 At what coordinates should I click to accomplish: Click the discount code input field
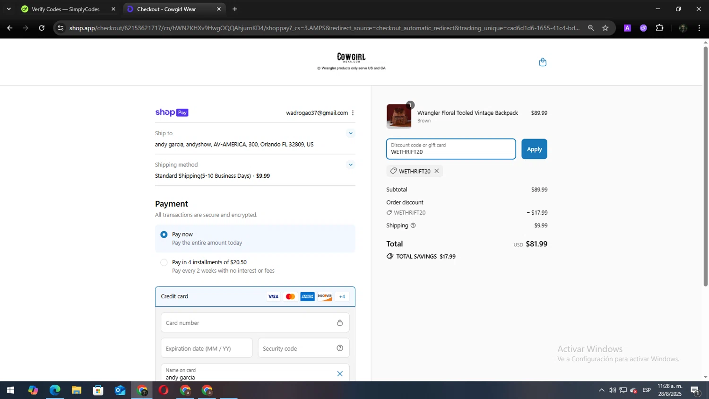(x=451, y=149)
